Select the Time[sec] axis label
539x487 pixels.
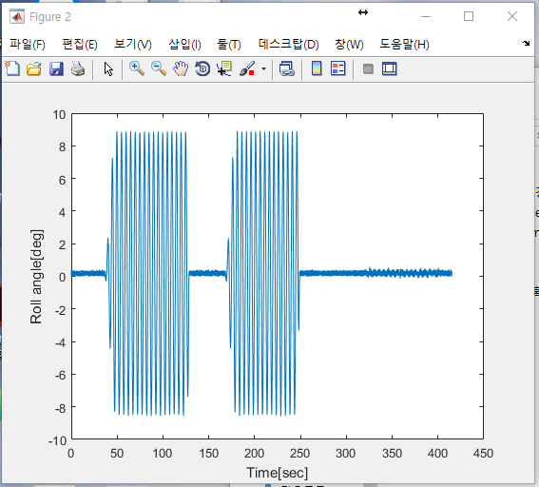coord(277,473)
